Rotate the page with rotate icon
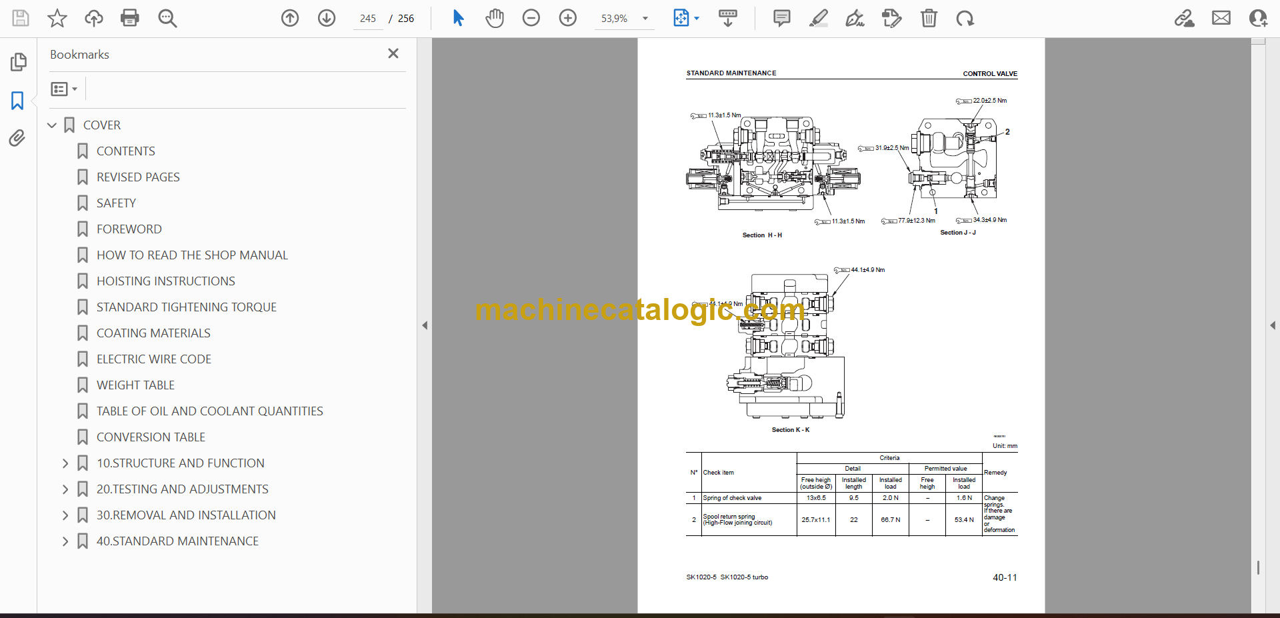 click(965, 18)
